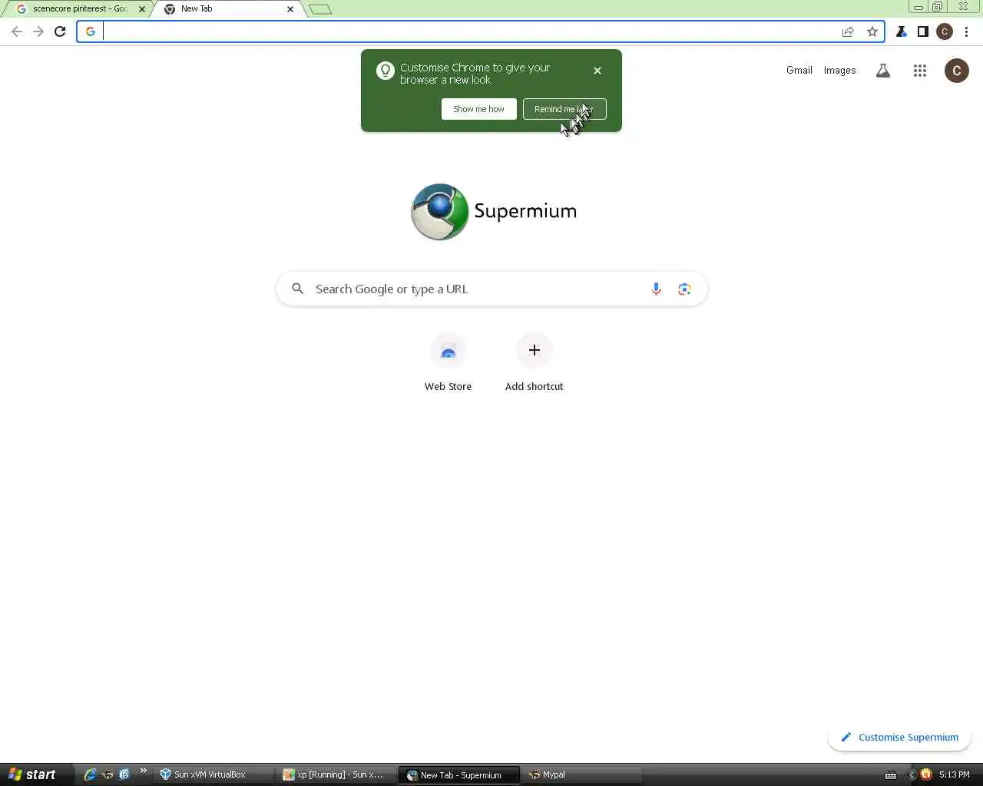Open a new tab with the plus tab button
983x786 pixels.
320,9
